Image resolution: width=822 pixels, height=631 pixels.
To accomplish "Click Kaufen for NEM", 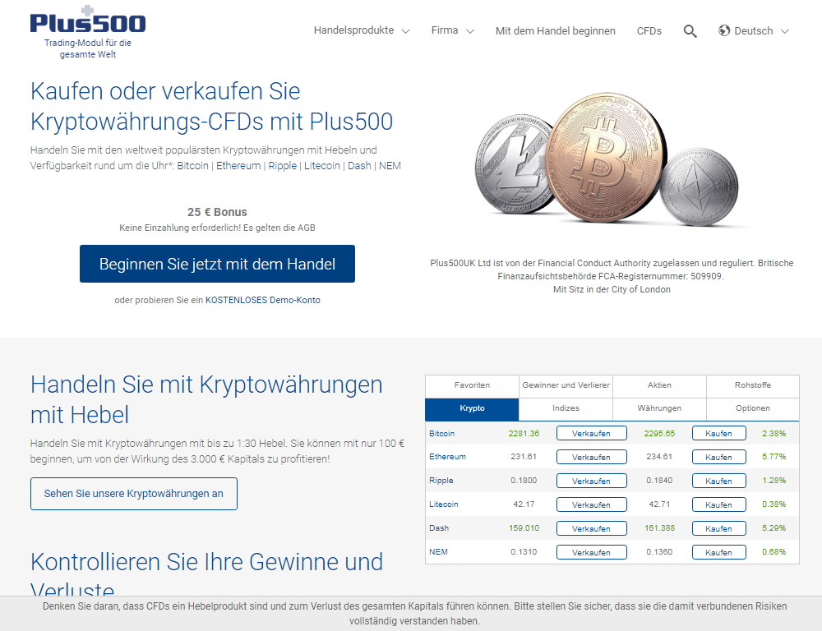I will tap(718, 552).
